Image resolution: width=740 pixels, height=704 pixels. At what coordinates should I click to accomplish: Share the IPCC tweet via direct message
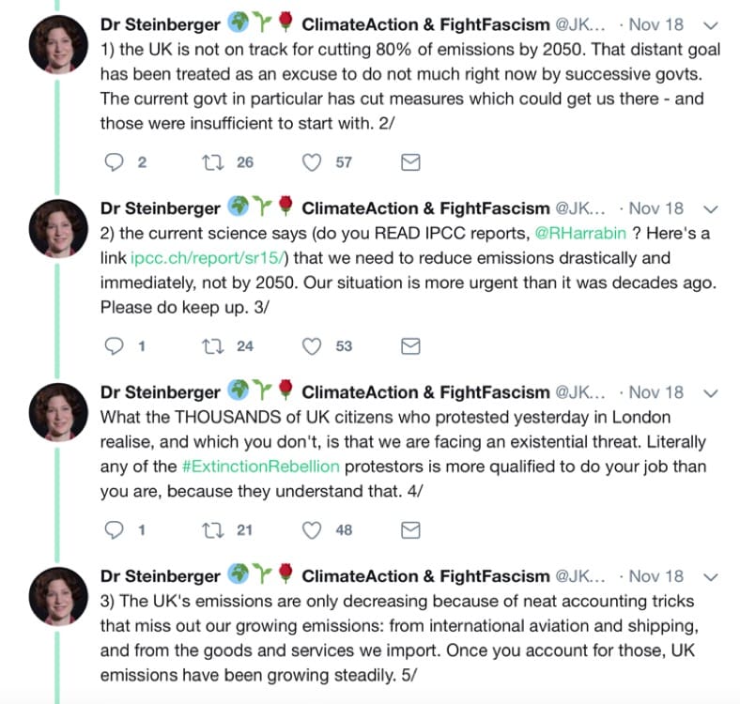click(x=410, y=346)
